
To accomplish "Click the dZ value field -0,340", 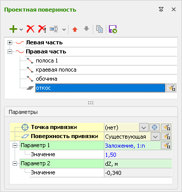I will (x=138, y=172).
